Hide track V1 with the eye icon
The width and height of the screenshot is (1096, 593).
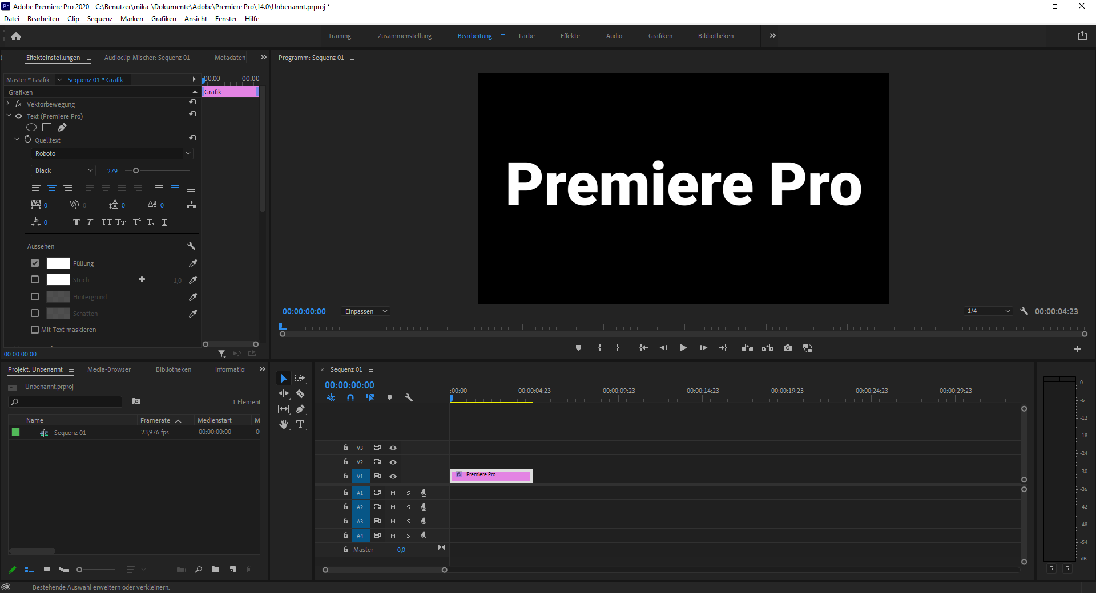pos(393,476)
